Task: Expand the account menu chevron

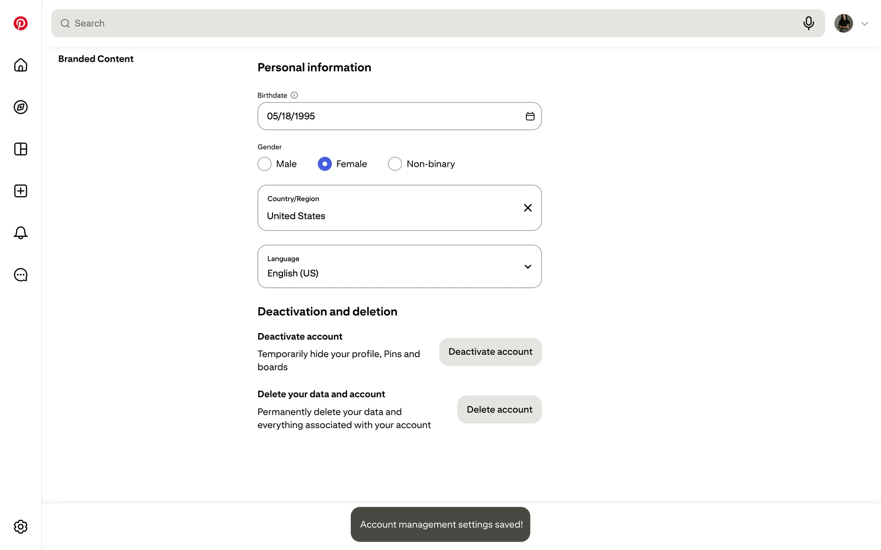Action: (x=865, y=24)
